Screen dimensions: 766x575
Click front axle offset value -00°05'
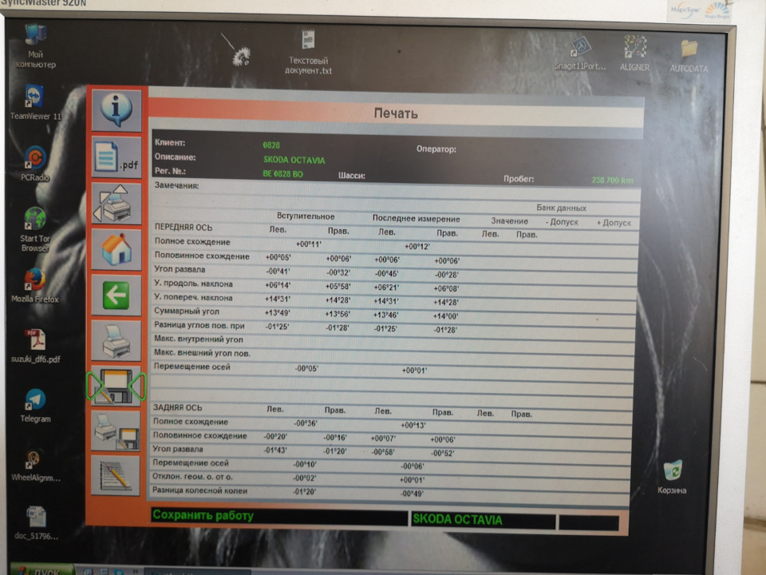point(306,368)
